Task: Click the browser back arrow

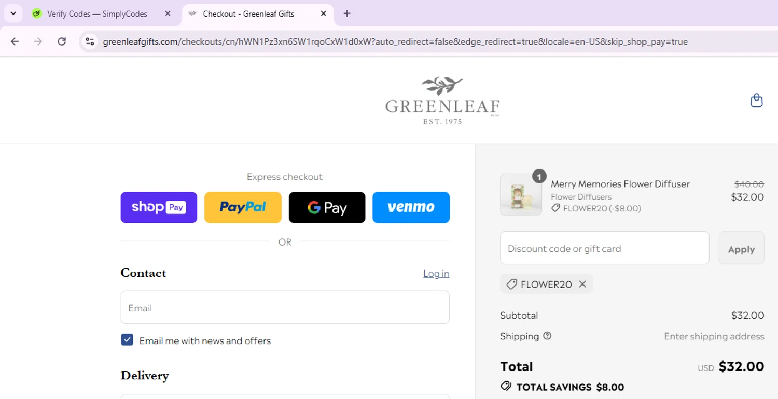Action: 15,41
